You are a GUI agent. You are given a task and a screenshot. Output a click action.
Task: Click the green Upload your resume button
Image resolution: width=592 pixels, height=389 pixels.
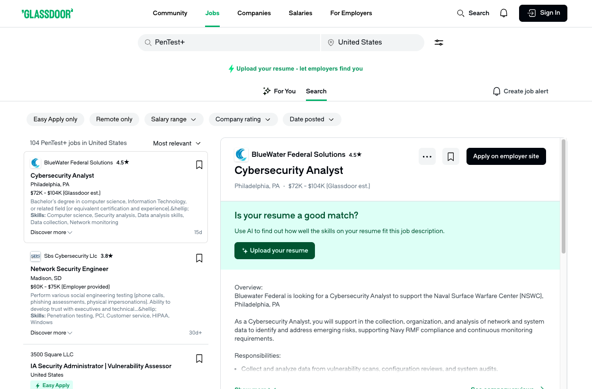(274, 250)
